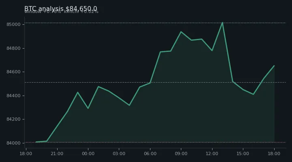Click the 06:00 x-axis time label
The height and width of the screenshot is (162, 292).
(150, 153)
